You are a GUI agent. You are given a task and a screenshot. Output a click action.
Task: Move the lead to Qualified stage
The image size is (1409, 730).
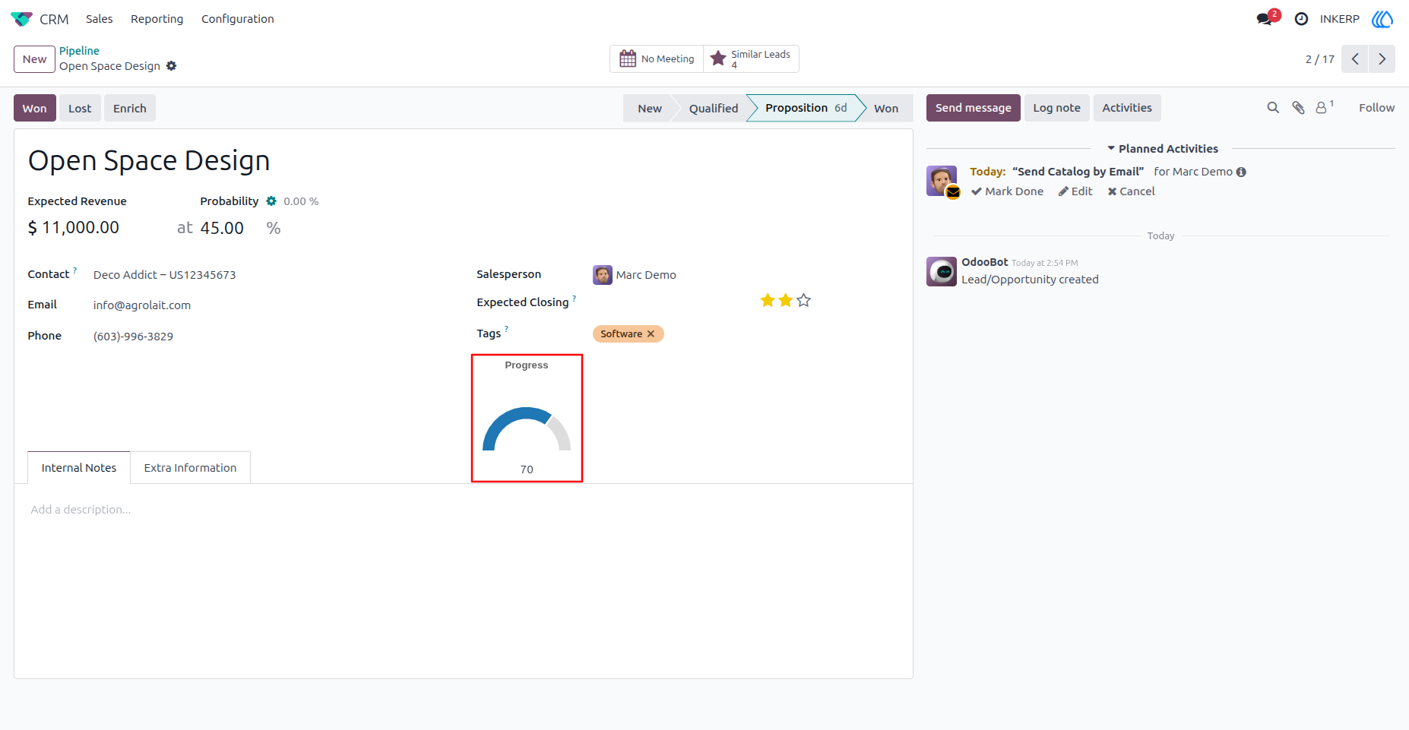pos(713,109)
